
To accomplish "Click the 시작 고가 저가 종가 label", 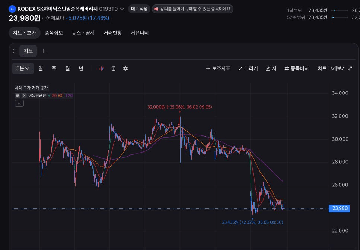I will coord(31,88).
